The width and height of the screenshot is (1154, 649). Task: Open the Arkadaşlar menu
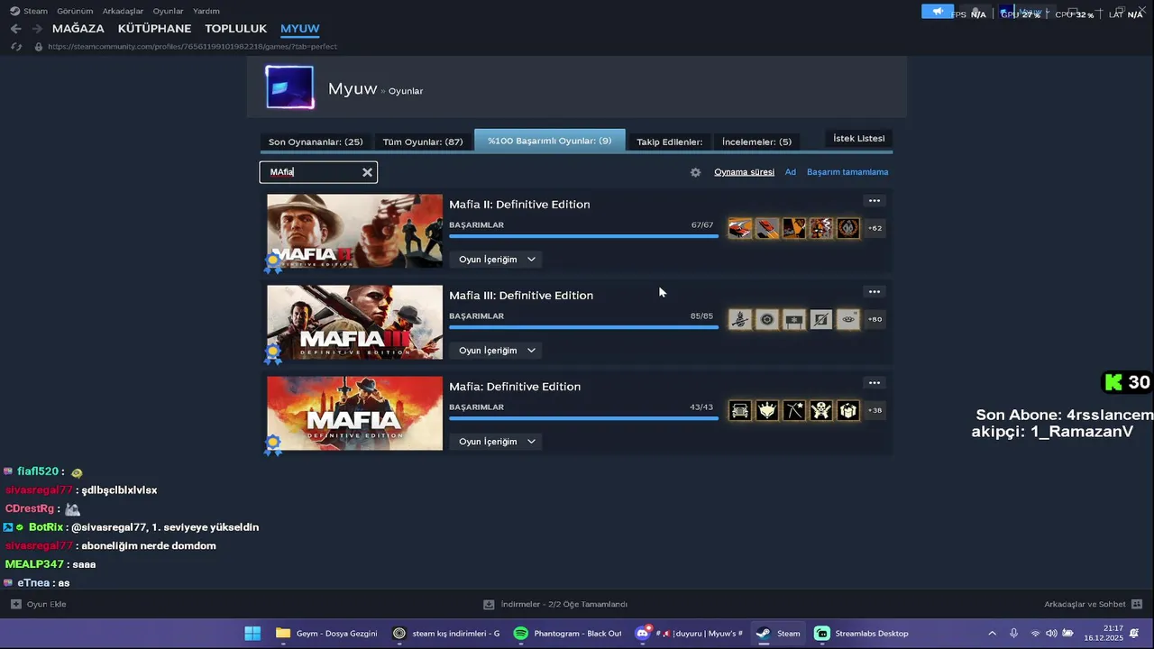pos(123,11)
